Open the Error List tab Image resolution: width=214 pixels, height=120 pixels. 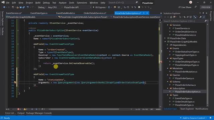(x=10, y=113)
